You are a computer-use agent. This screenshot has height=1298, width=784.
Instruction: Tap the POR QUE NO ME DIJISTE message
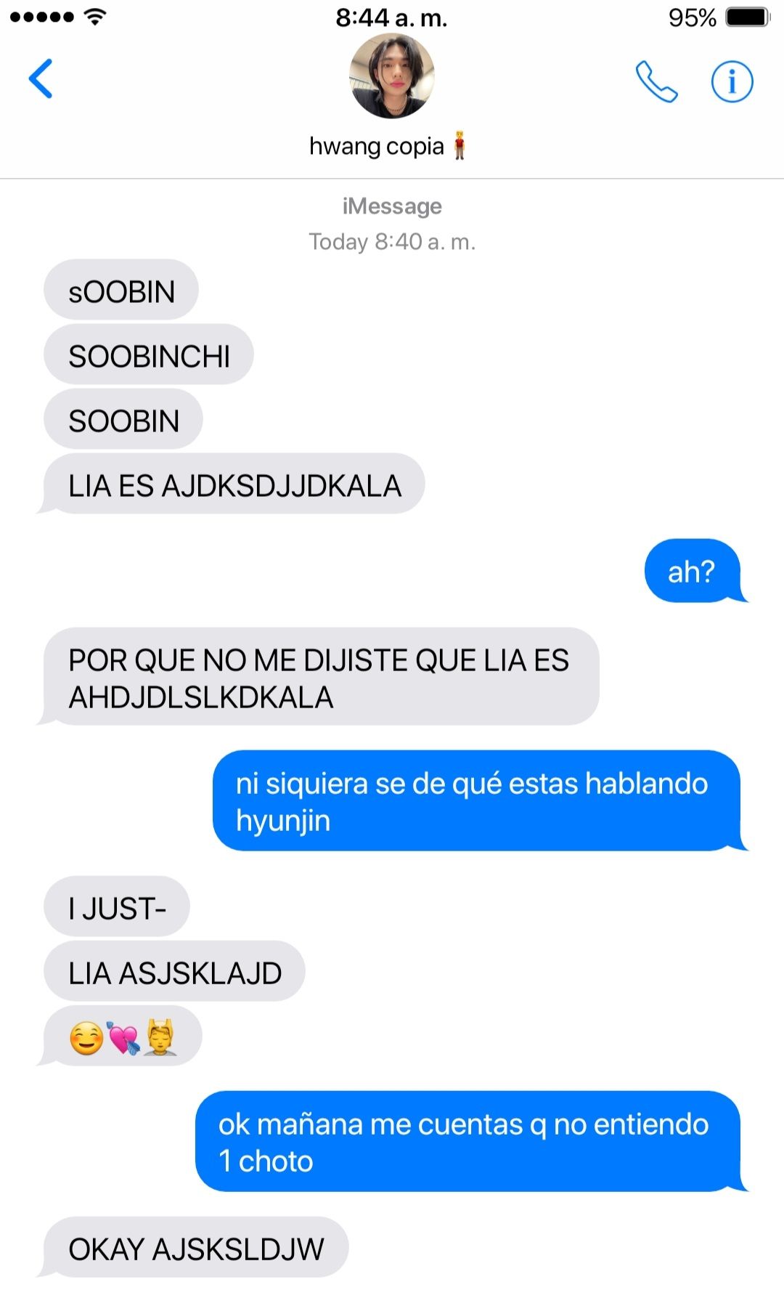pos(319,677)
